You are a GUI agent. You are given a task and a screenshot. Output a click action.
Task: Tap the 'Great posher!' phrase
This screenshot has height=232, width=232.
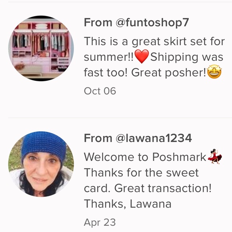[169, 73]
